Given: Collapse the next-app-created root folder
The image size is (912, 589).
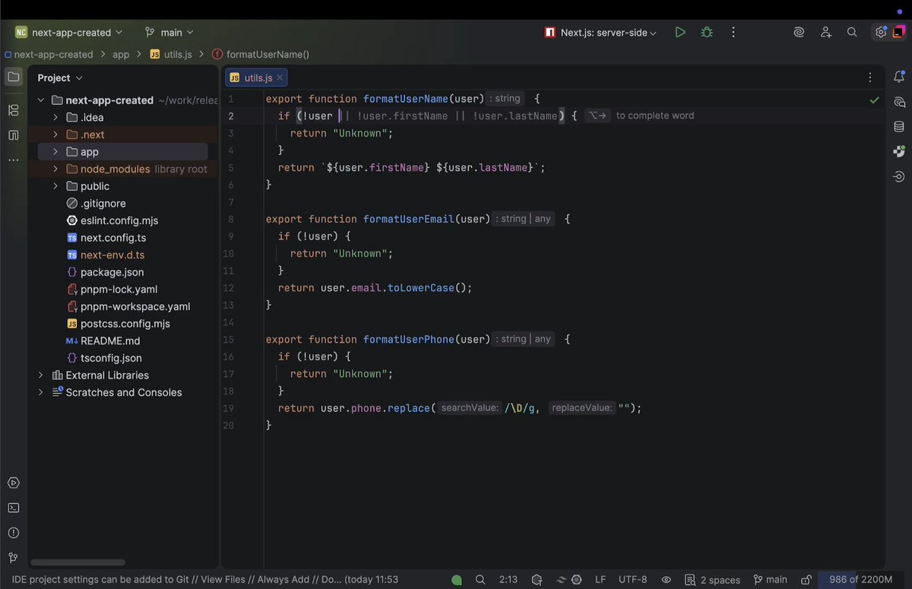Looking at the screenshot, I should coord(41,100).
